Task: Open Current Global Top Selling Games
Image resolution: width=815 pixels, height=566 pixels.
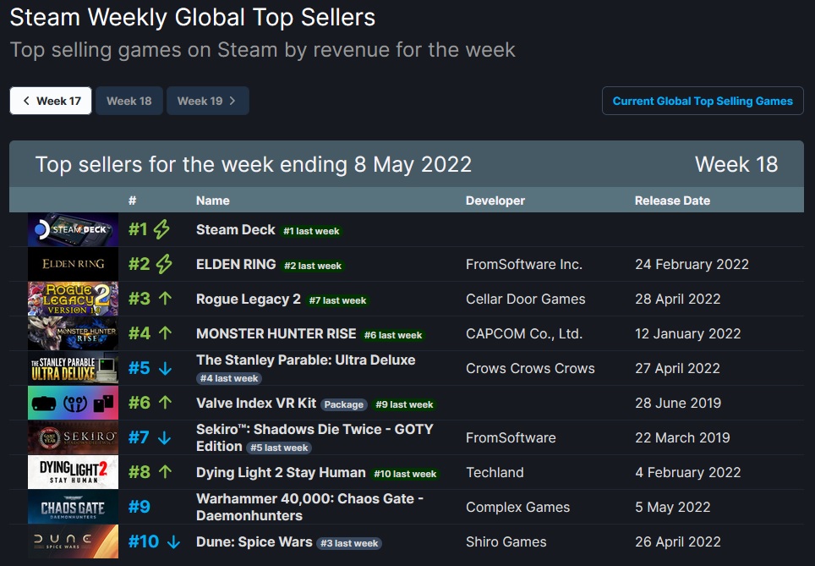Action: 703,101
